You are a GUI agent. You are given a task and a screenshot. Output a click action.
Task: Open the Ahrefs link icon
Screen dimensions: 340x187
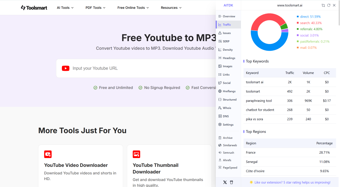(x=220, y=160)
